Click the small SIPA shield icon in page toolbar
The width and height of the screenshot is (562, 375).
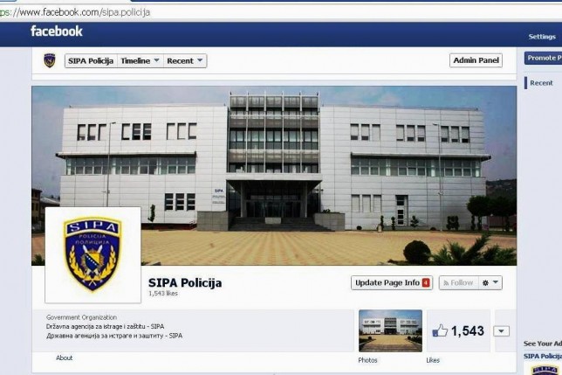[50, 60]
